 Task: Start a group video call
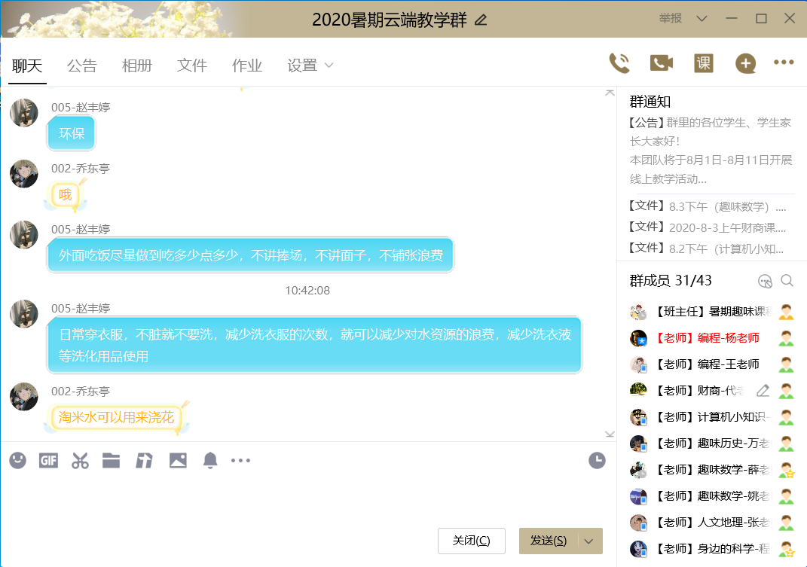pyautogui.click(x=662, y=63)
